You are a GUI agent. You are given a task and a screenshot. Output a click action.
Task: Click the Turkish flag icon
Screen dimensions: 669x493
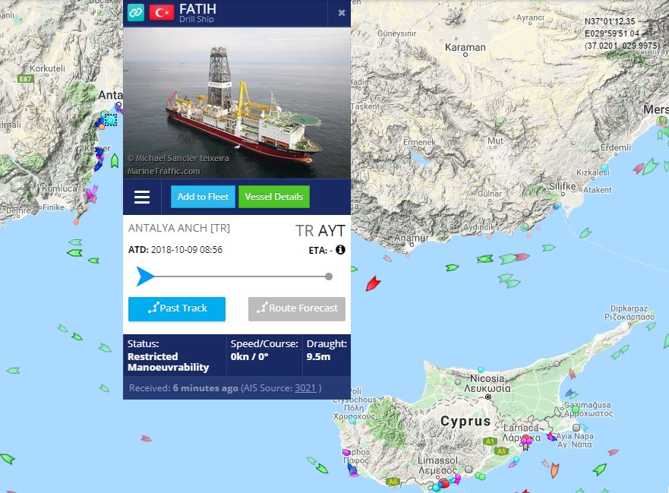pyautogui.click(x=161, y=13)
